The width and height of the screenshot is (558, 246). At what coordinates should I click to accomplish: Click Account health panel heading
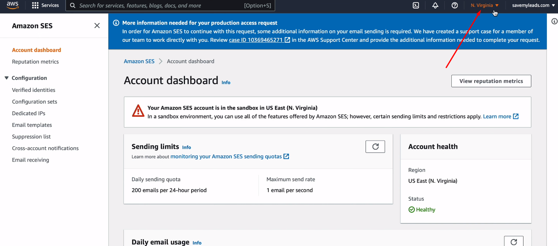point(433,147)
